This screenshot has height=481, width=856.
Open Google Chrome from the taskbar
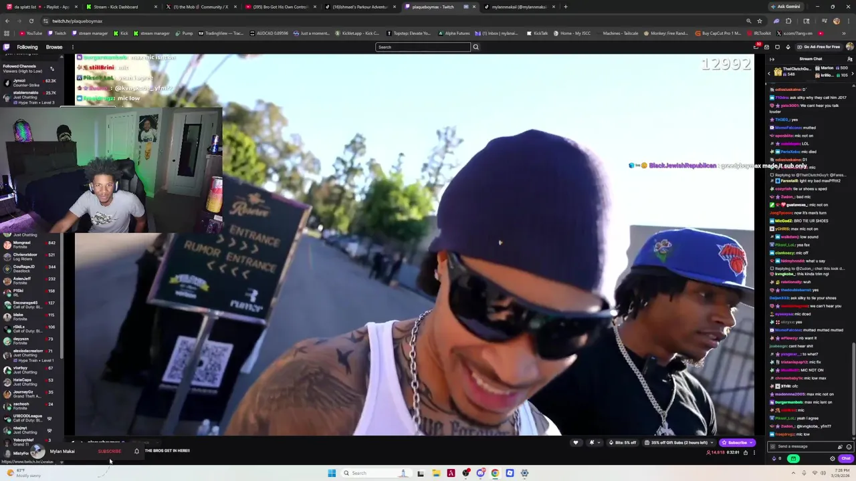coord(495,473)
